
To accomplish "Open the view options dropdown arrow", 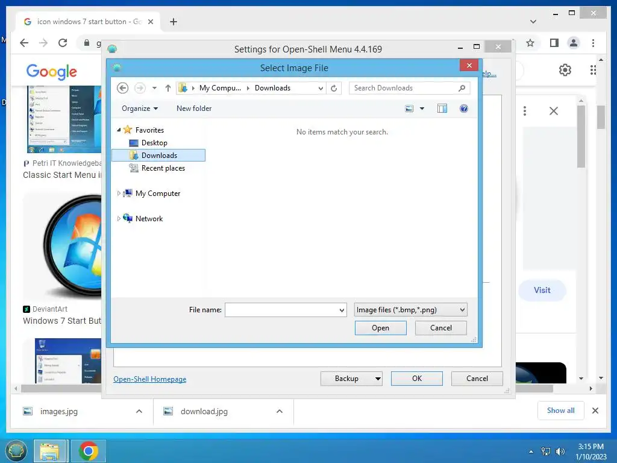I will click(x=422, y=109).
